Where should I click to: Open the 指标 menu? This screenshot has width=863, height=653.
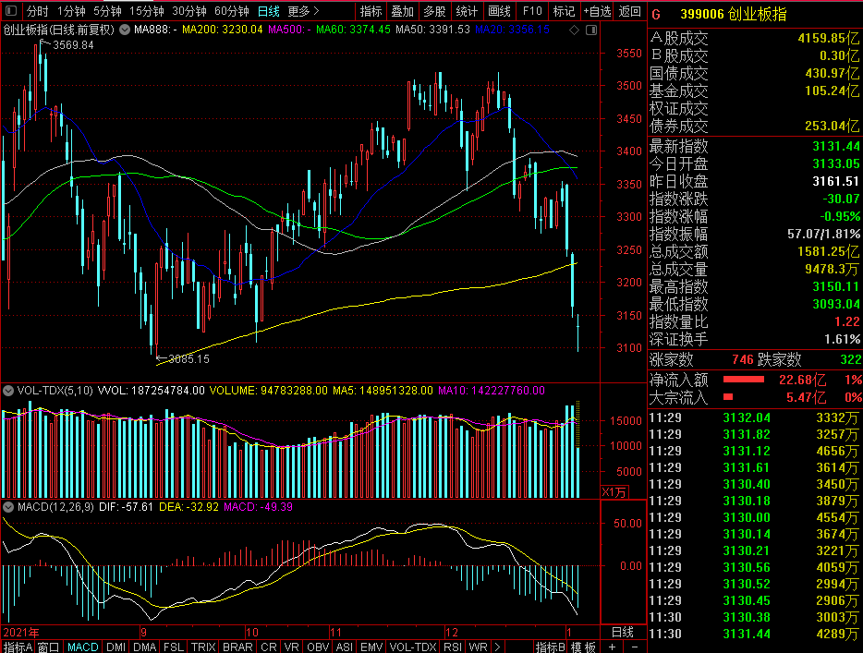pos(371,11)
